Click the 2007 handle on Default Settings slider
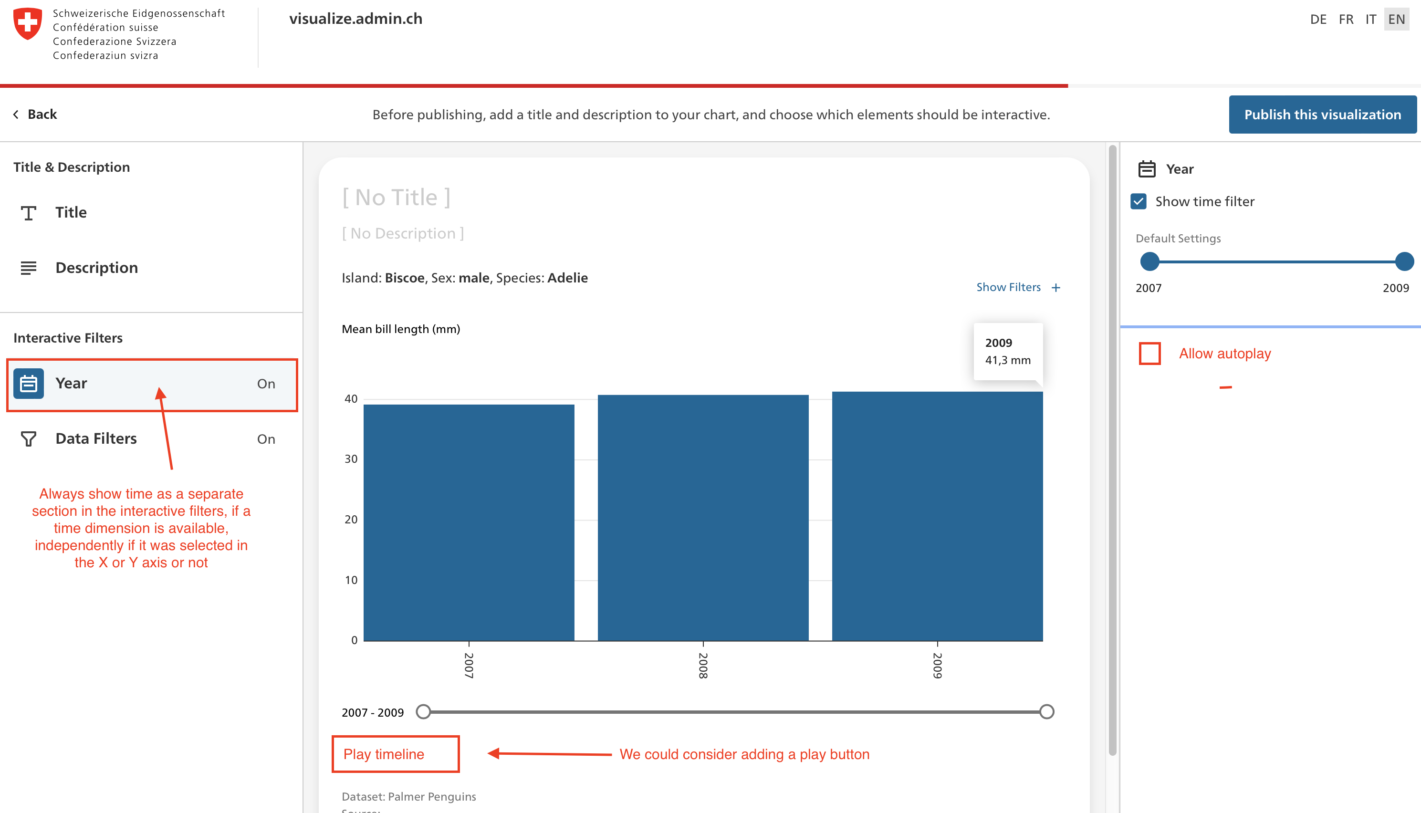The height and width of the screenshot is (813, 1421). 1149,261
